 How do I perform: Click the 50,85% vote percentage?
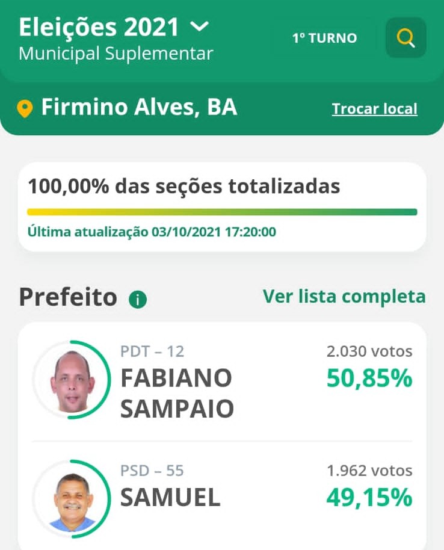(369, 378)
